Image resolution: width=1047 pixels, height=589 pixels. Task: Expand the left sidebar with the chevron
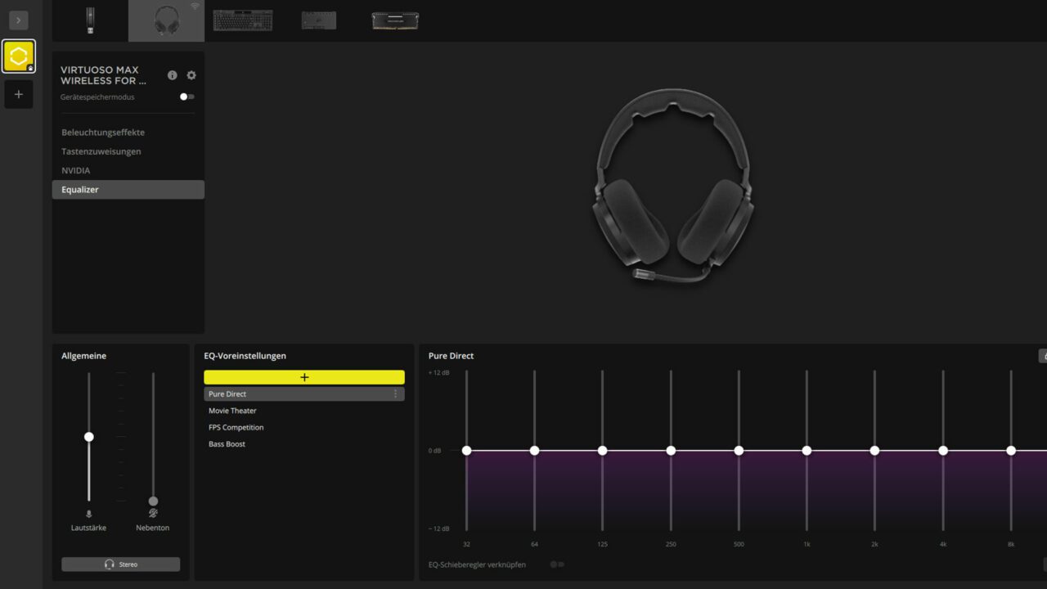pyautogui.click(x=18, y=20)
